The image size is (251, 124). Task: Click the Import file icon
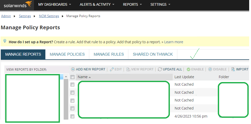point(233,69)
